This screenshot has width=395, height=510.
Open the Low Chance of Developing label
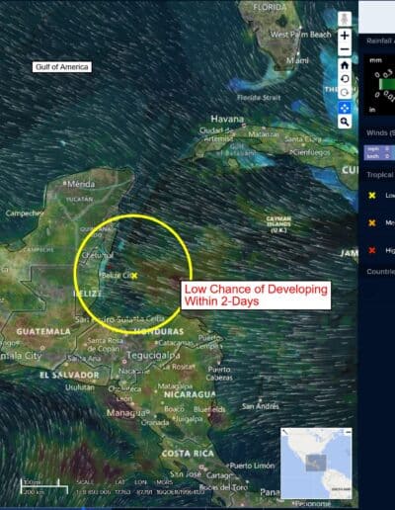256,296
